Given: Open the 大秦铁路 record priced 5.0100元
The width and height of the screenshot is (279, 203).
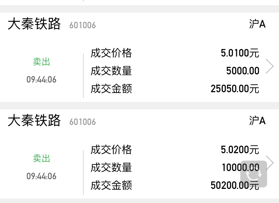Looking at the screenshot, I should [x=34, y=25].
